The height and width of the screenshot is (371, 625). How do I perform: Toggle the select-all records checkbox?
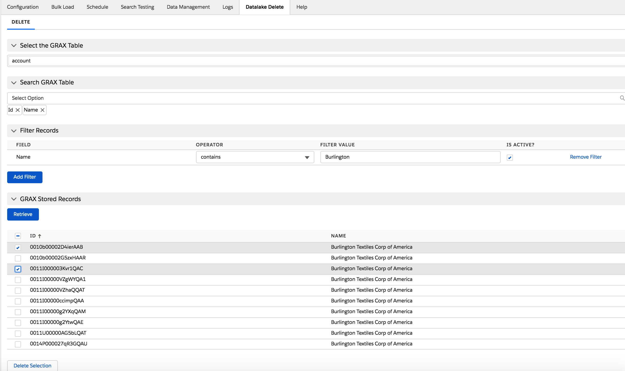click(x=18, y=236)
